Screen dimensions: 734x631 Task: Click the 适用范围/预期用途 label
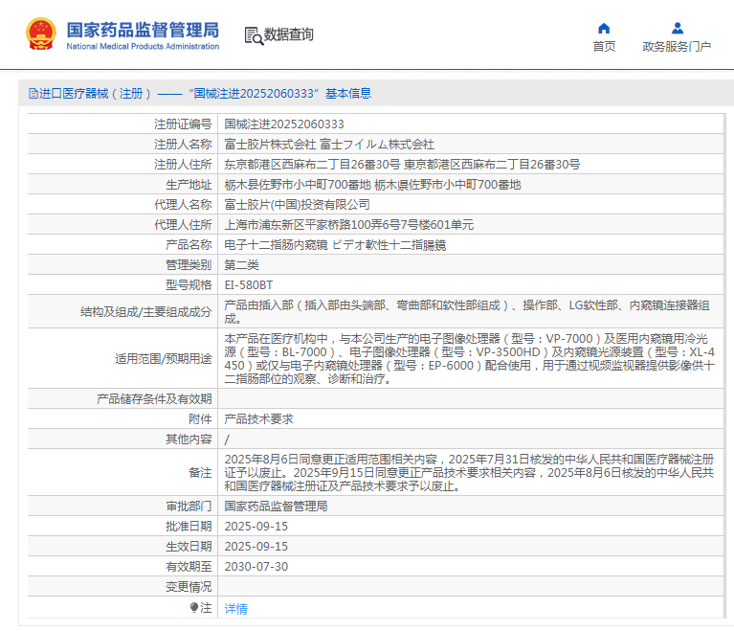164,359
